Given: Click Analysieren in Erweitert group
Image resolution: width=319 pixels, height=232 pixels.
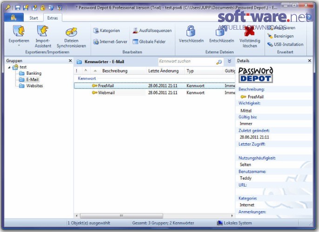Looking at the screenshot, I should tap(281, 28).
